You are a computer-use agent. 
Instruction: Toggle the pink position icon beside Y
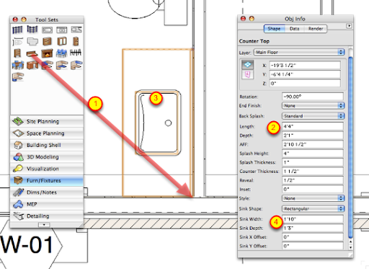[247, 74]
